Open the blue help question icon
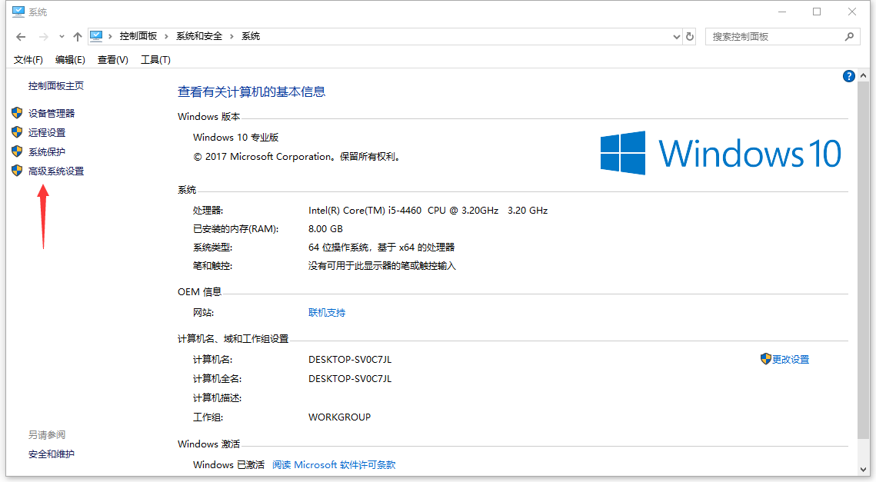The image size is (876, 482). [x=848, y=77]
